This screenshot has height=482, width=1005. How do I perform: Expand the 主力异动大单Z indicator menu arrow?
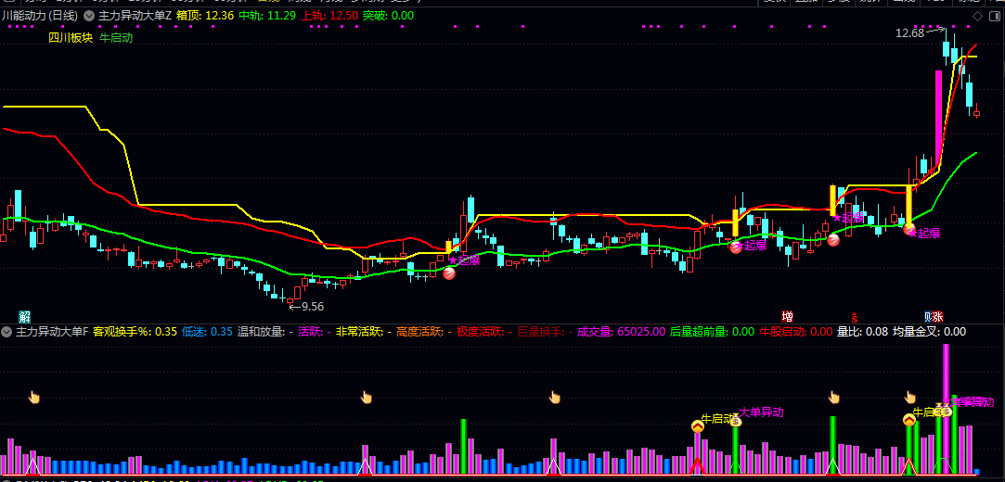coord(88,16)
